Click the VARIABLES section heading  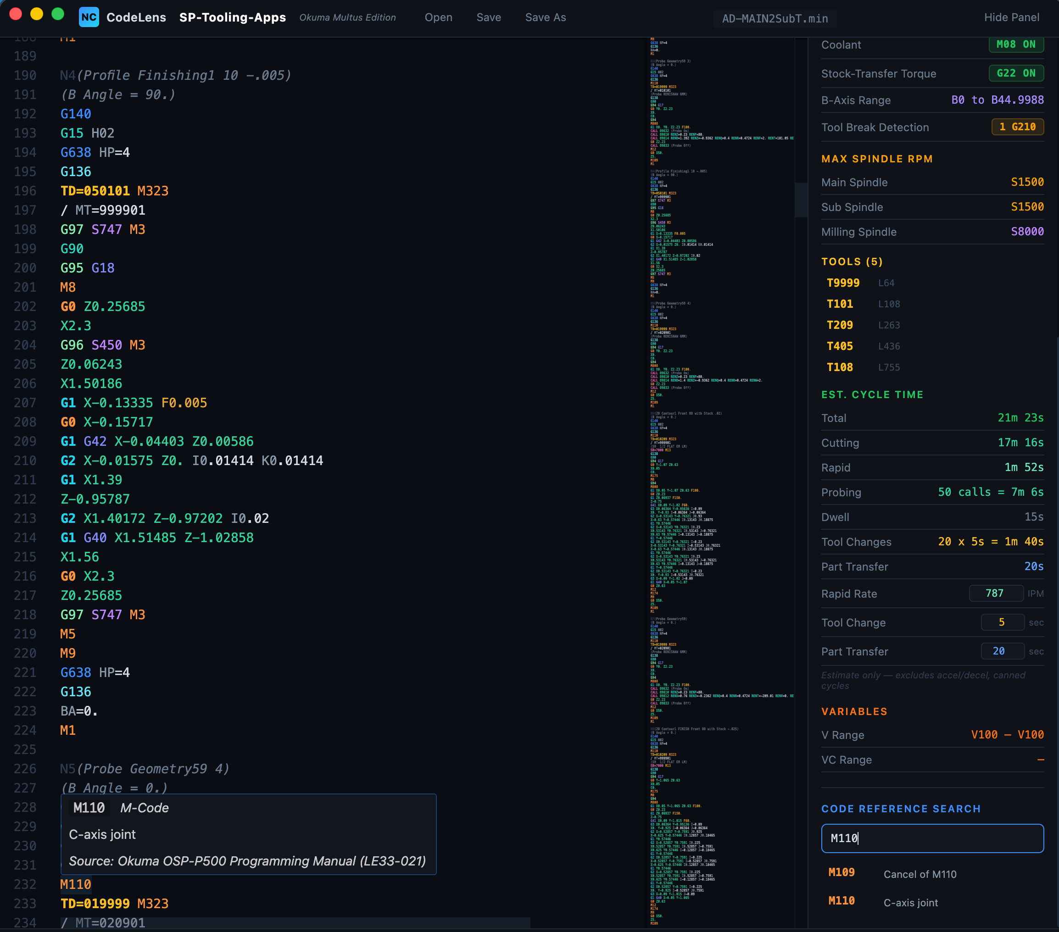(x=854, y=711)
